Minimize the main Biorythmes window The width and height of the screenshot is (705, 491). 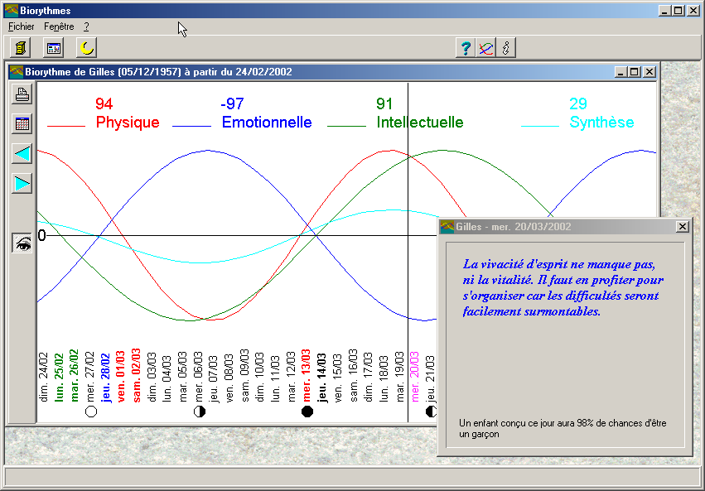point(664,10)
